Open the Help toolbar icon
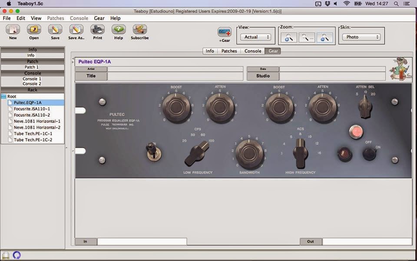The image size is (417, 261). (x=119, y=29)
